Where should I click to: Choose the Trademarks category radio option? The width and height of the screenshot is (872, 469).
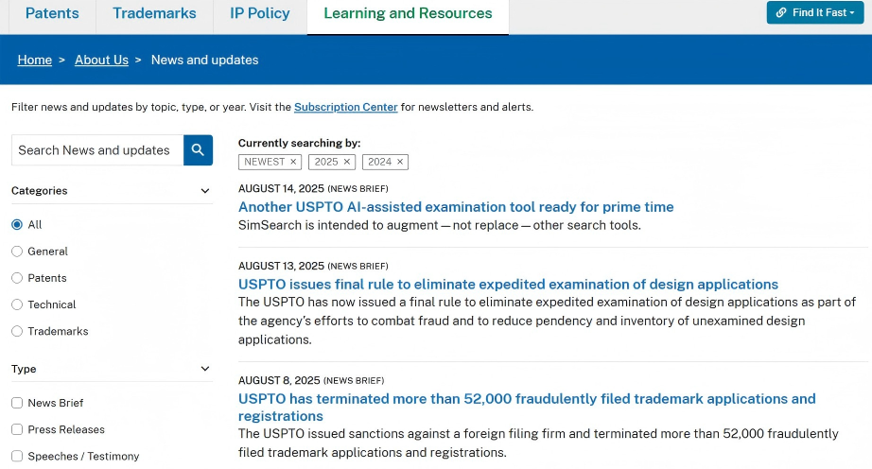tap(17, 331)
